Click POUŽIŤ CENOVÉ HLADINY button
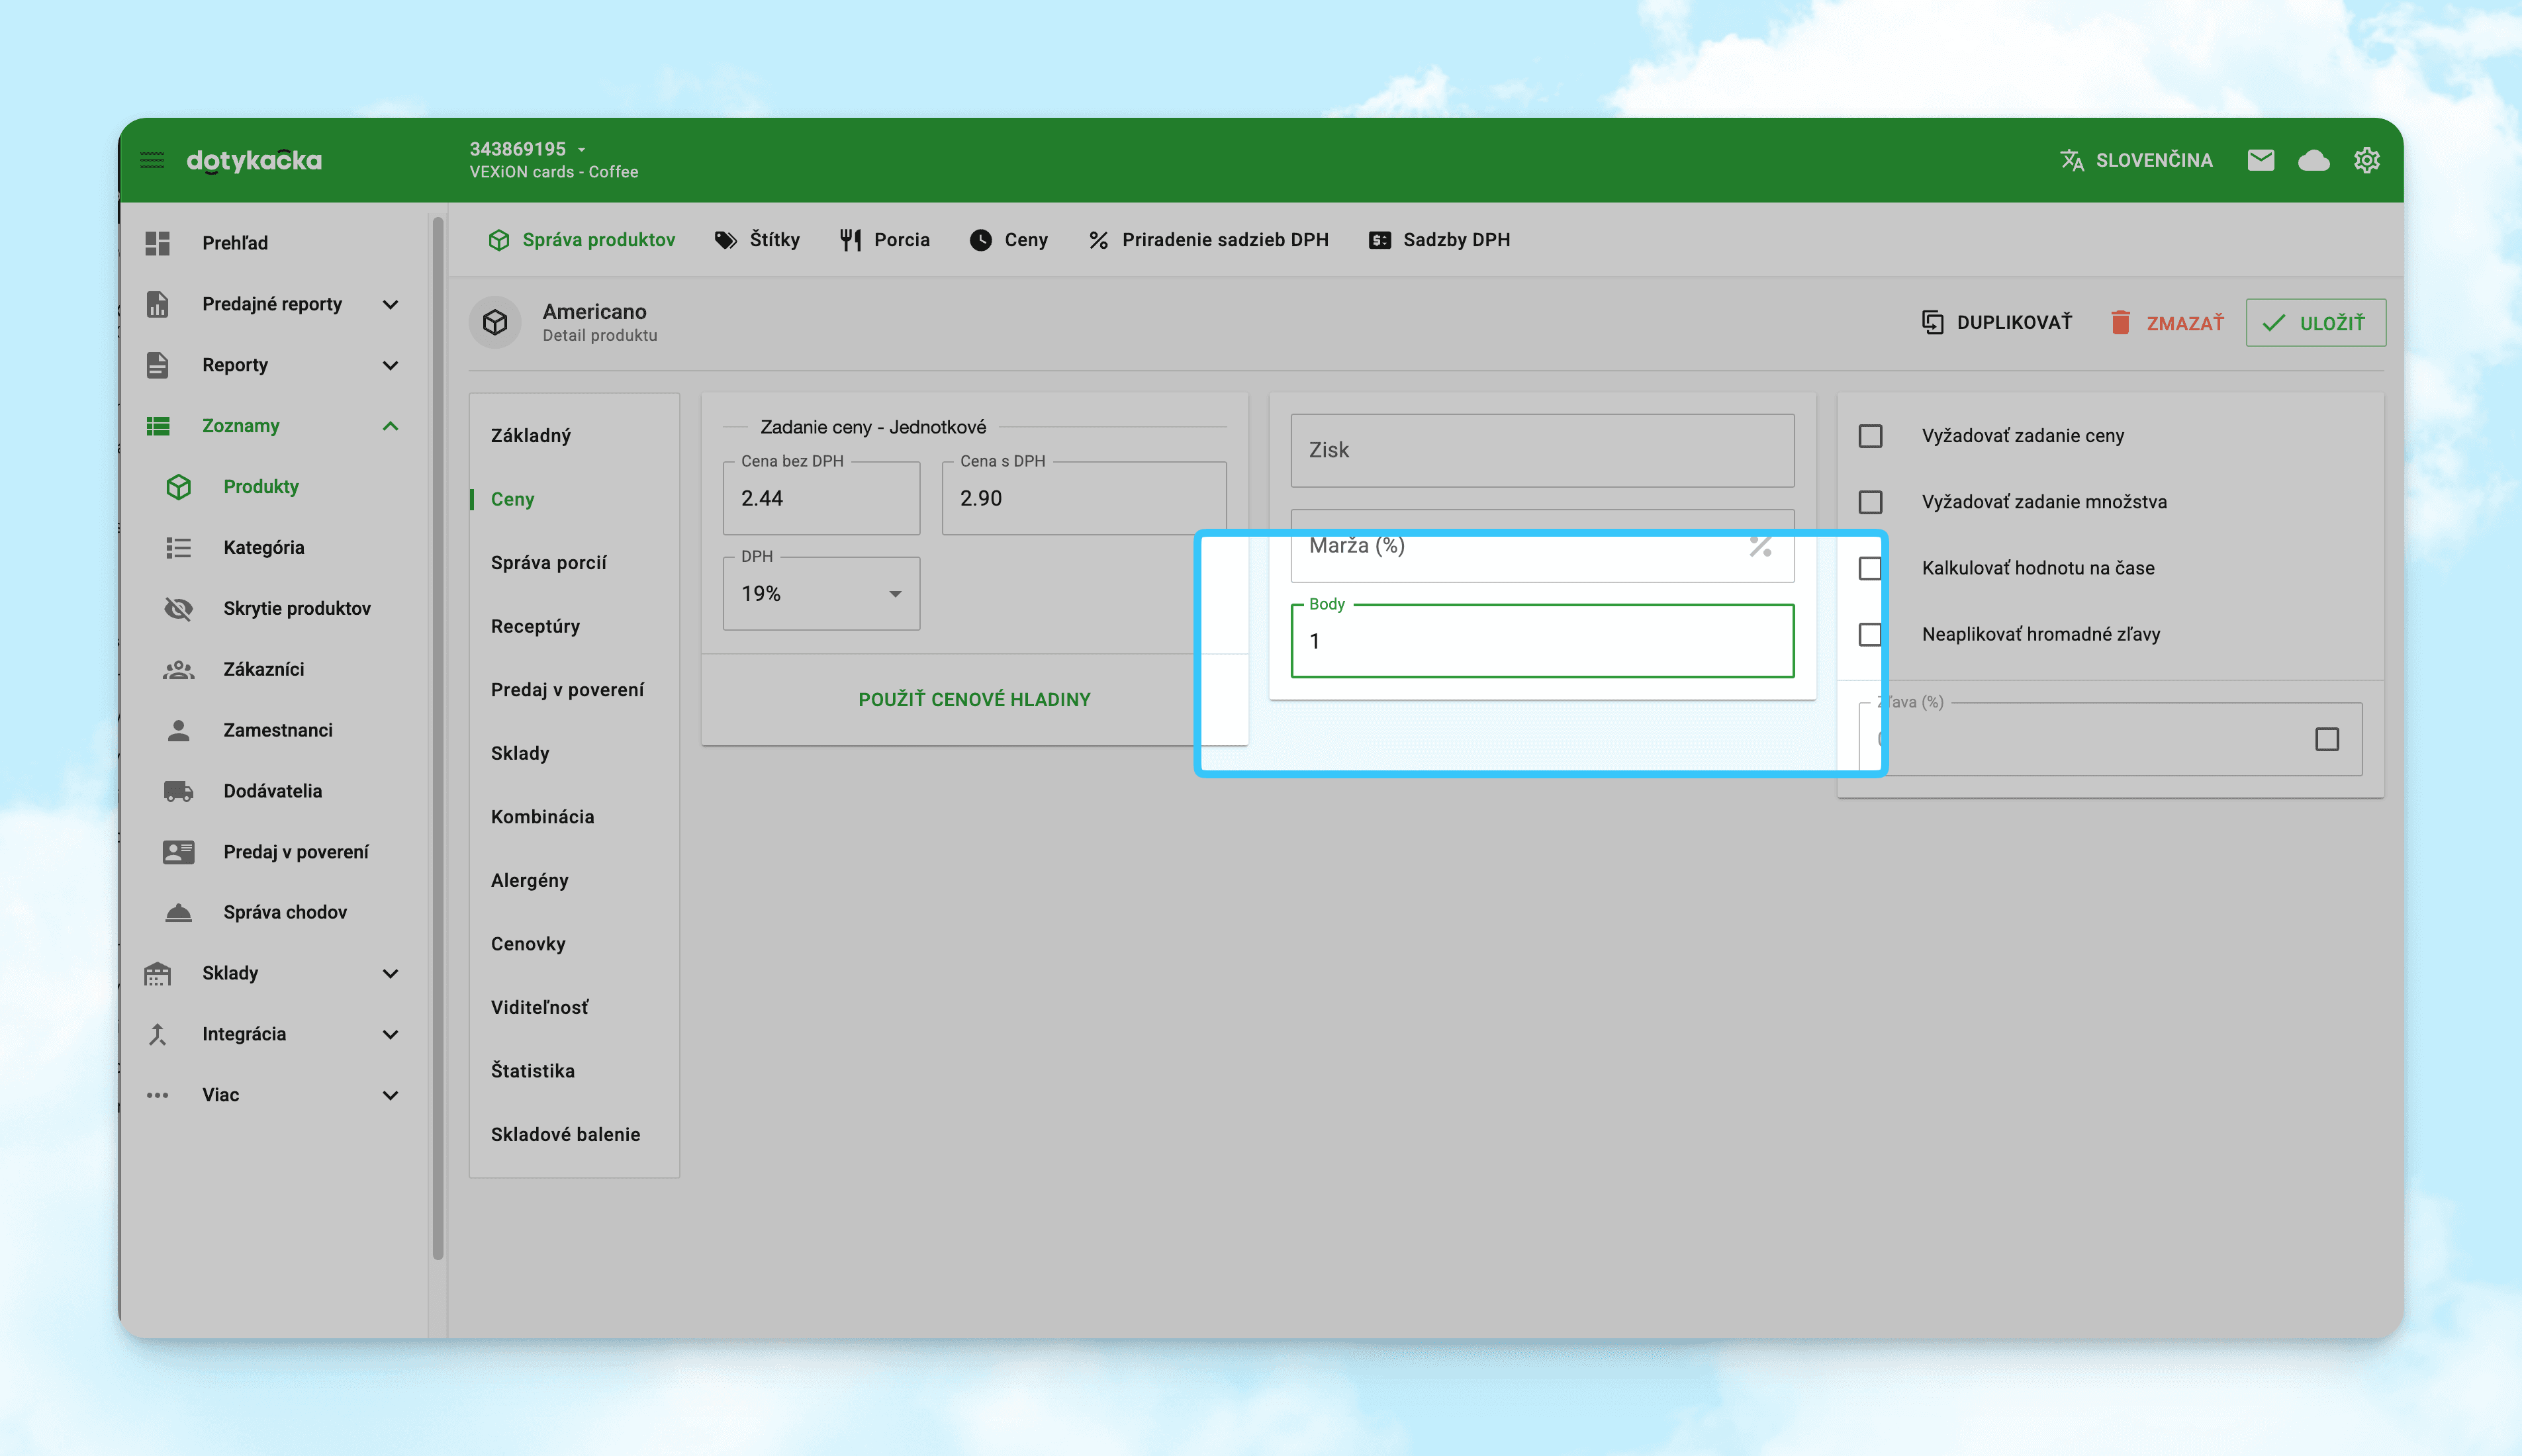The image size is (2522, 1456). [974, 700]
